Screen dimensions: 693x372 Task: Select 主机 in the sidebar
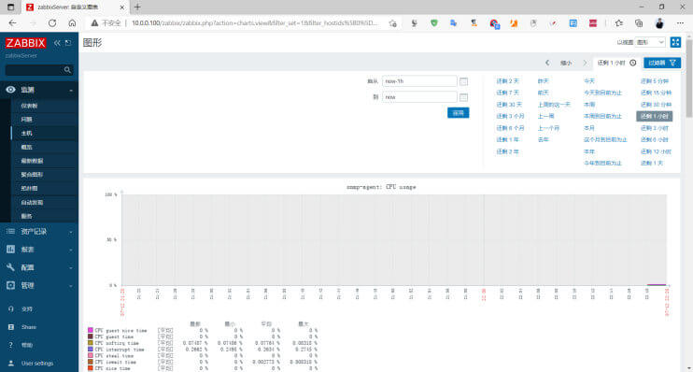click(x=26, y=133)
